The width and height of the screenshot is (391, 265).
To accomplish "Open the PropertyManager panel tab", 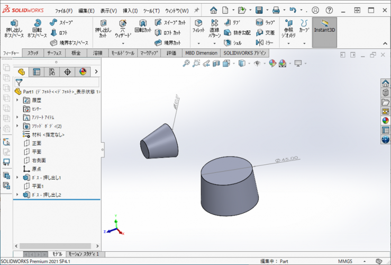I will (x=37, y=72).
